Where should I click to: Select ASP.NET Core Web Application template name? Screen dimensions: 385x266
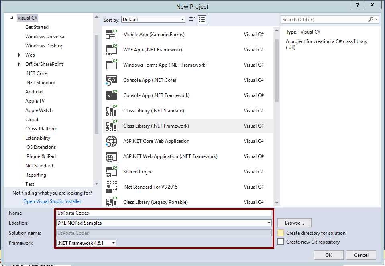click(156, 141)
